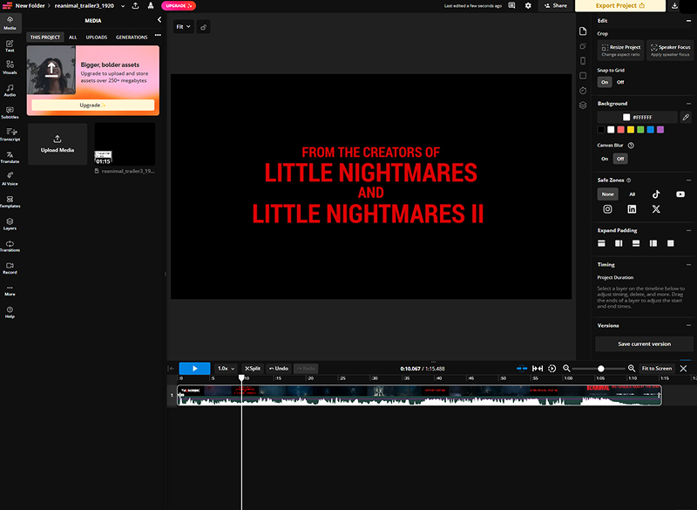Open the 1.0x playback speed dropdown
The width and height of the screenshot is (697, 510).
click(226, 369)
